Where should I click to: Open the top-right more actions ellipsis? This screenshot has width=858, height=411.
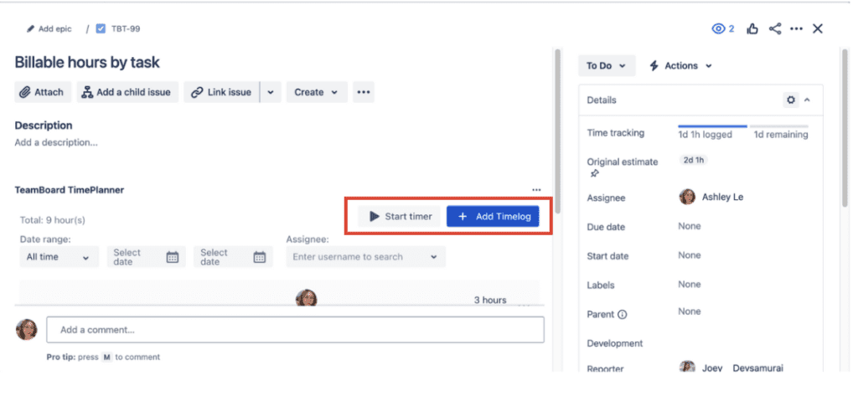coord(796,29)
